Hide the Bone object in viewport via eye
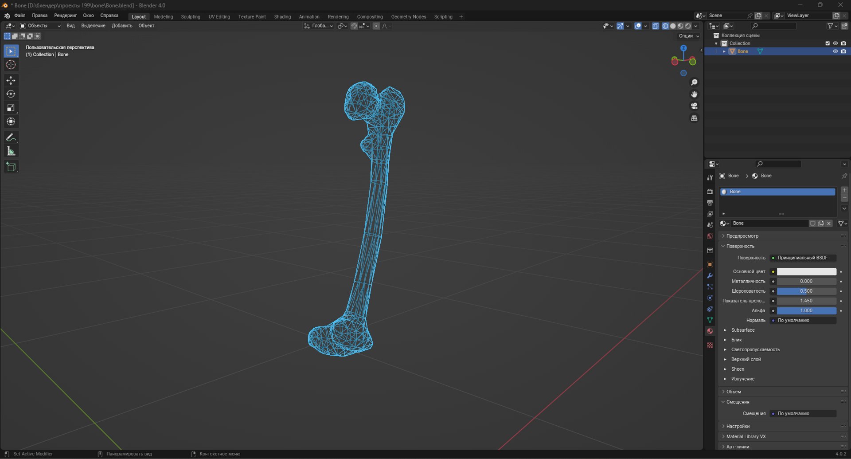The image size is (851, 459). click(835, 51)
